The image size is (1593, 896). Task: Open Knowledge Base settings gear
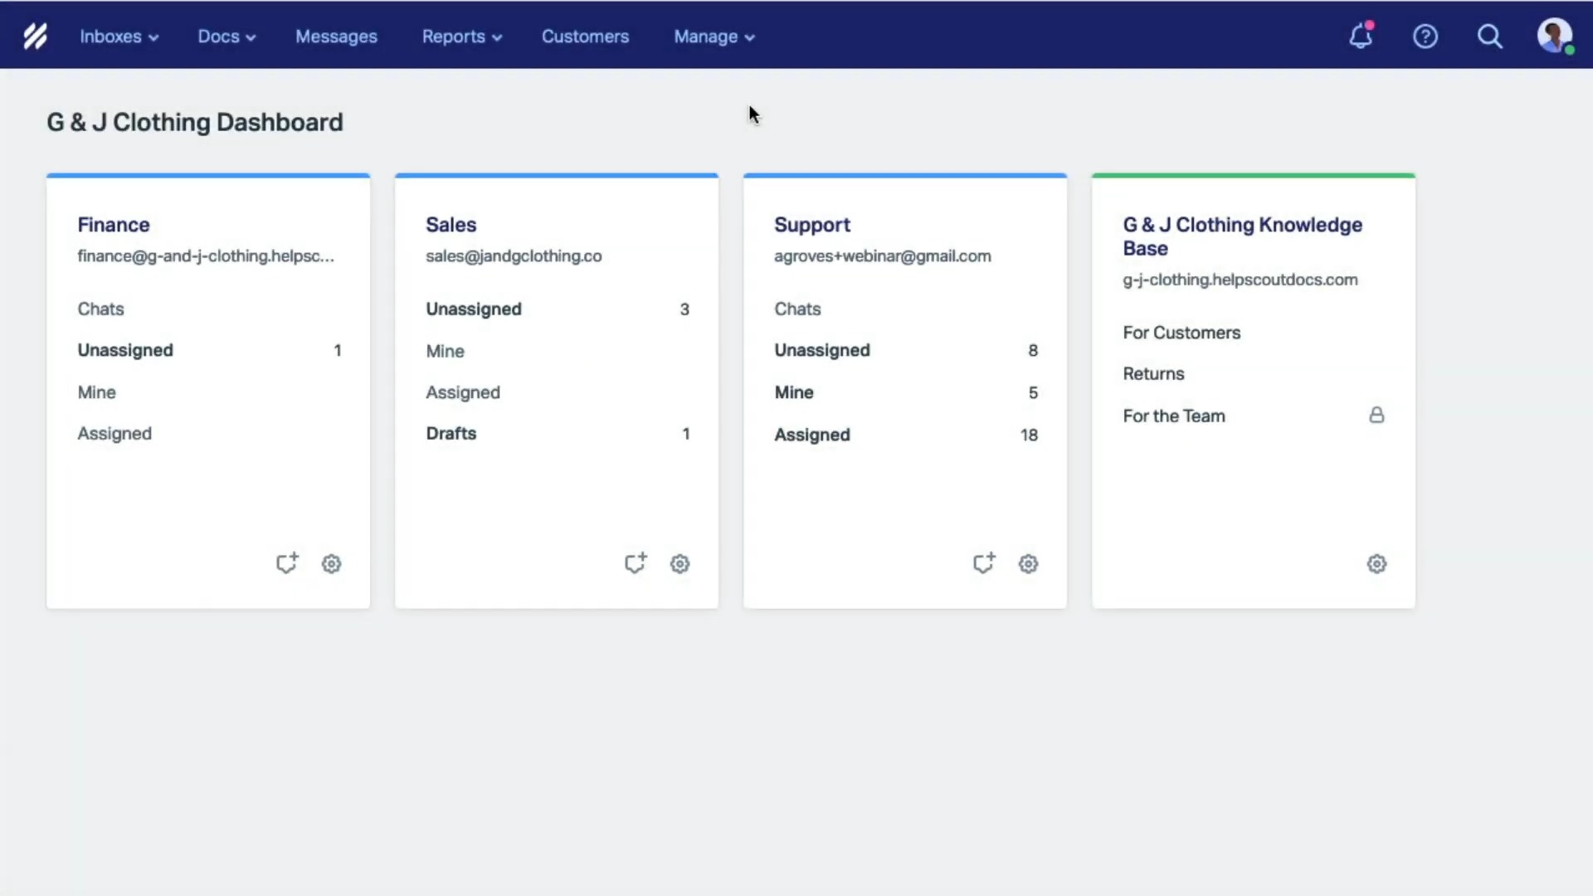point(1377,564)
